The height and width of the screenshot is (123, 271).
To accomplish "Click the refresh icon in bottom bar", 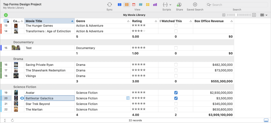I will (12, 120).
